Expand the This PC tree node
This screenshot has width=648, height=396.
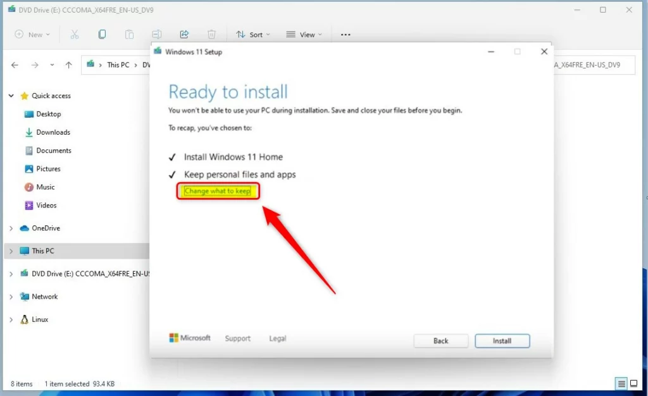(11, 251)
